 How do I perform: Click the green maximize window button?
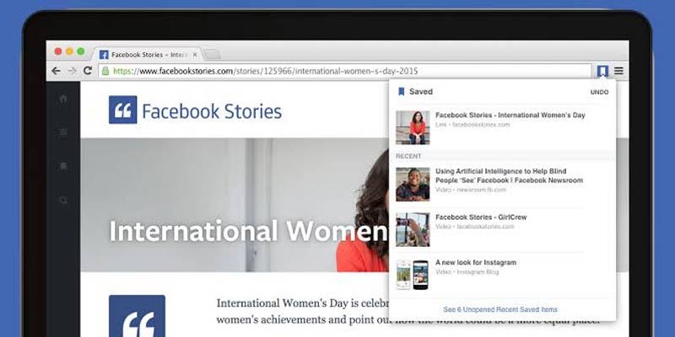80,51
